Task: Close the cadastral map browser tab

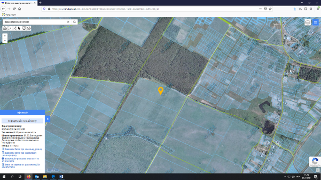Action: click(34, 3)
